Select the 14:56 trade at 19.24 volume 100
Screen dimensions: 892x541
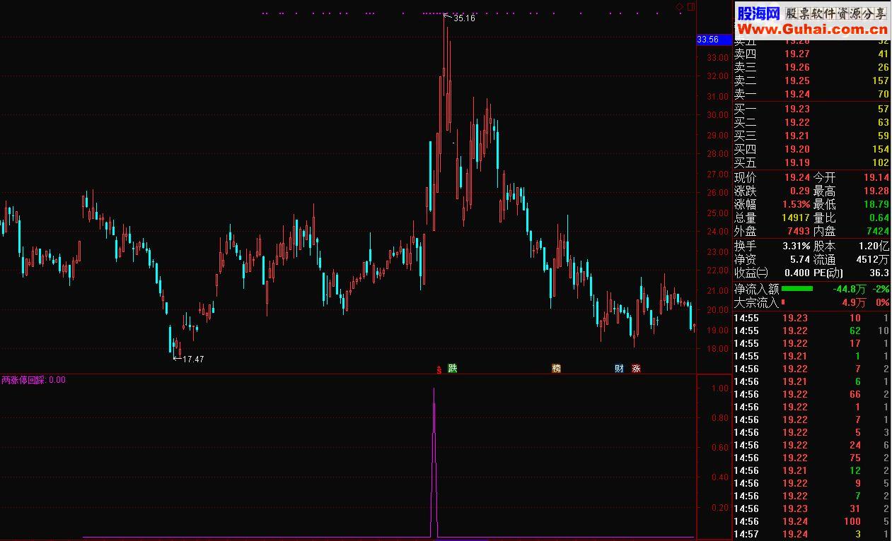pyautogui.click(x=812, y=521)
